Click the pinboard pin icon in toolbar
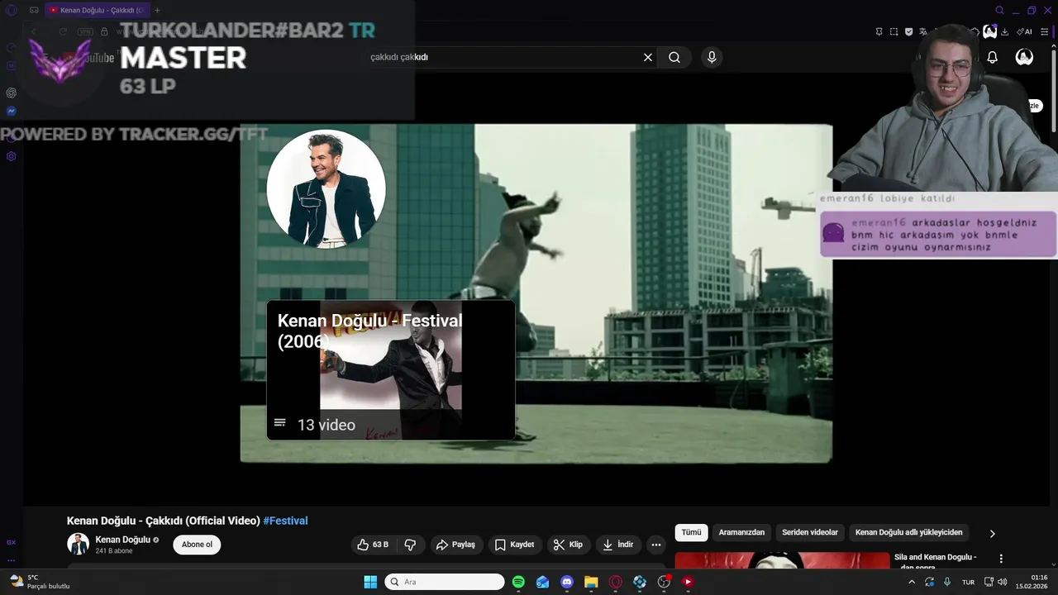This screenshot has height=595, width=1058. (879, 31)
